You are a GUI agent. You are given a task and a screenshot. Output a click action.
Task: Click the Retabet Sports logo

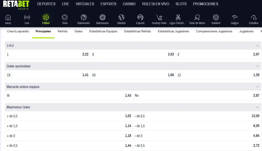click(16, 5)
